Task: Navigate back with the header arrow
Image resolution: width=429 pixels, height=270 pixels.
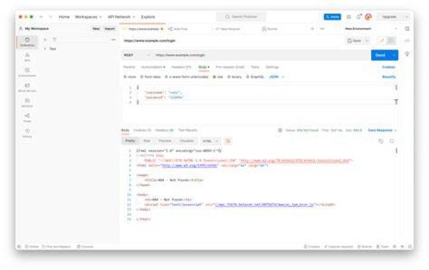Action: (41, 17)
